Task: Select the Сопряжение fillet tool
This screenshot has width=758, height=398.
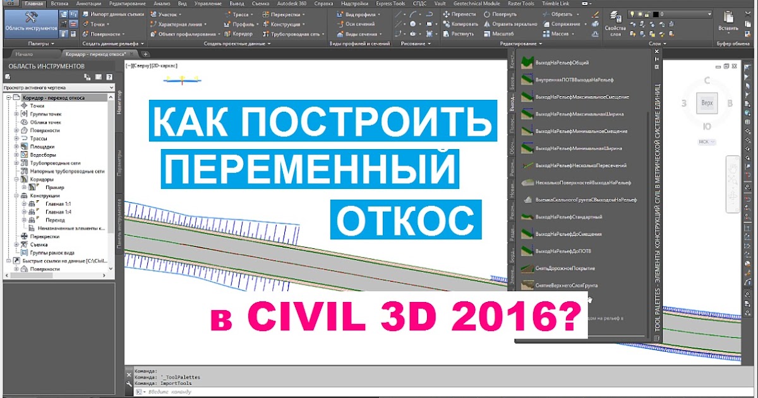Action: pos(565,24)
